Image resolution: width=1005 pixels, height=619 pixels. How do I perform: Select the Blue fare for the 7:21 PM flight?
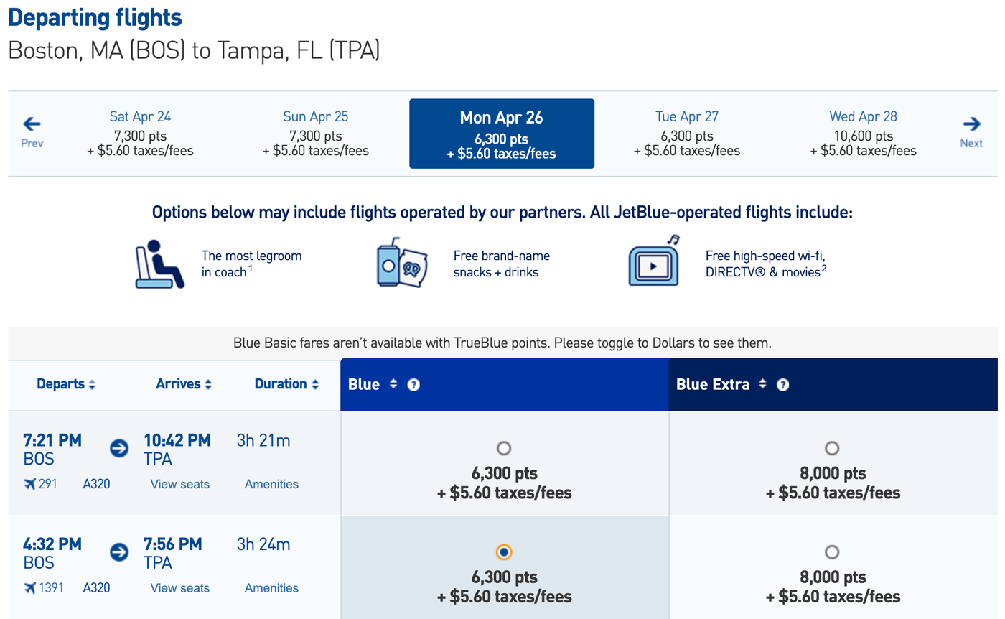pos(504,447)
